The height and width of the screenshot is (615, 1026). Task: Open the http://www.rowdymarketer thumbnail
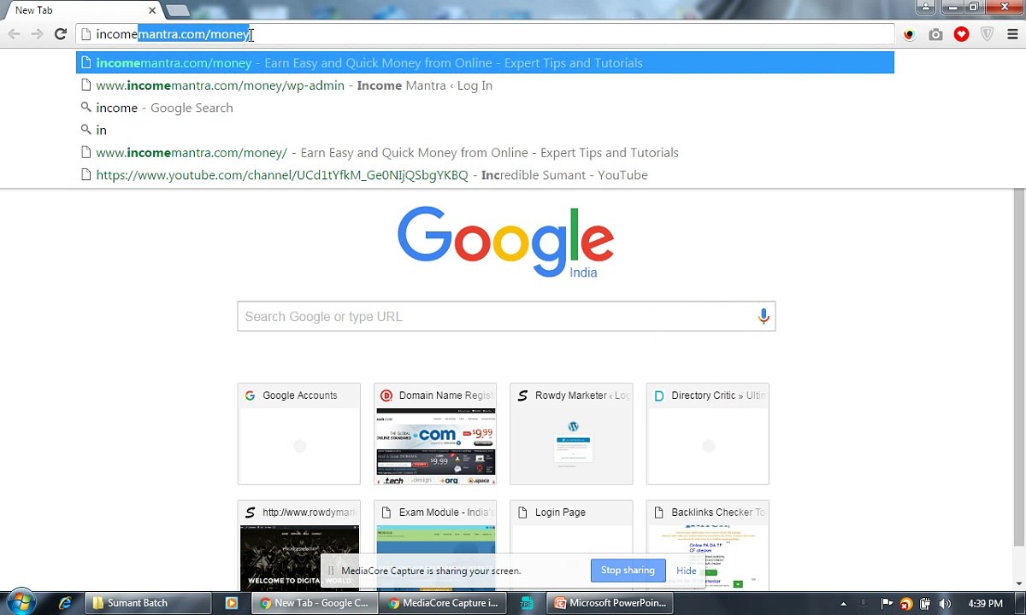(x=299, y=545)
